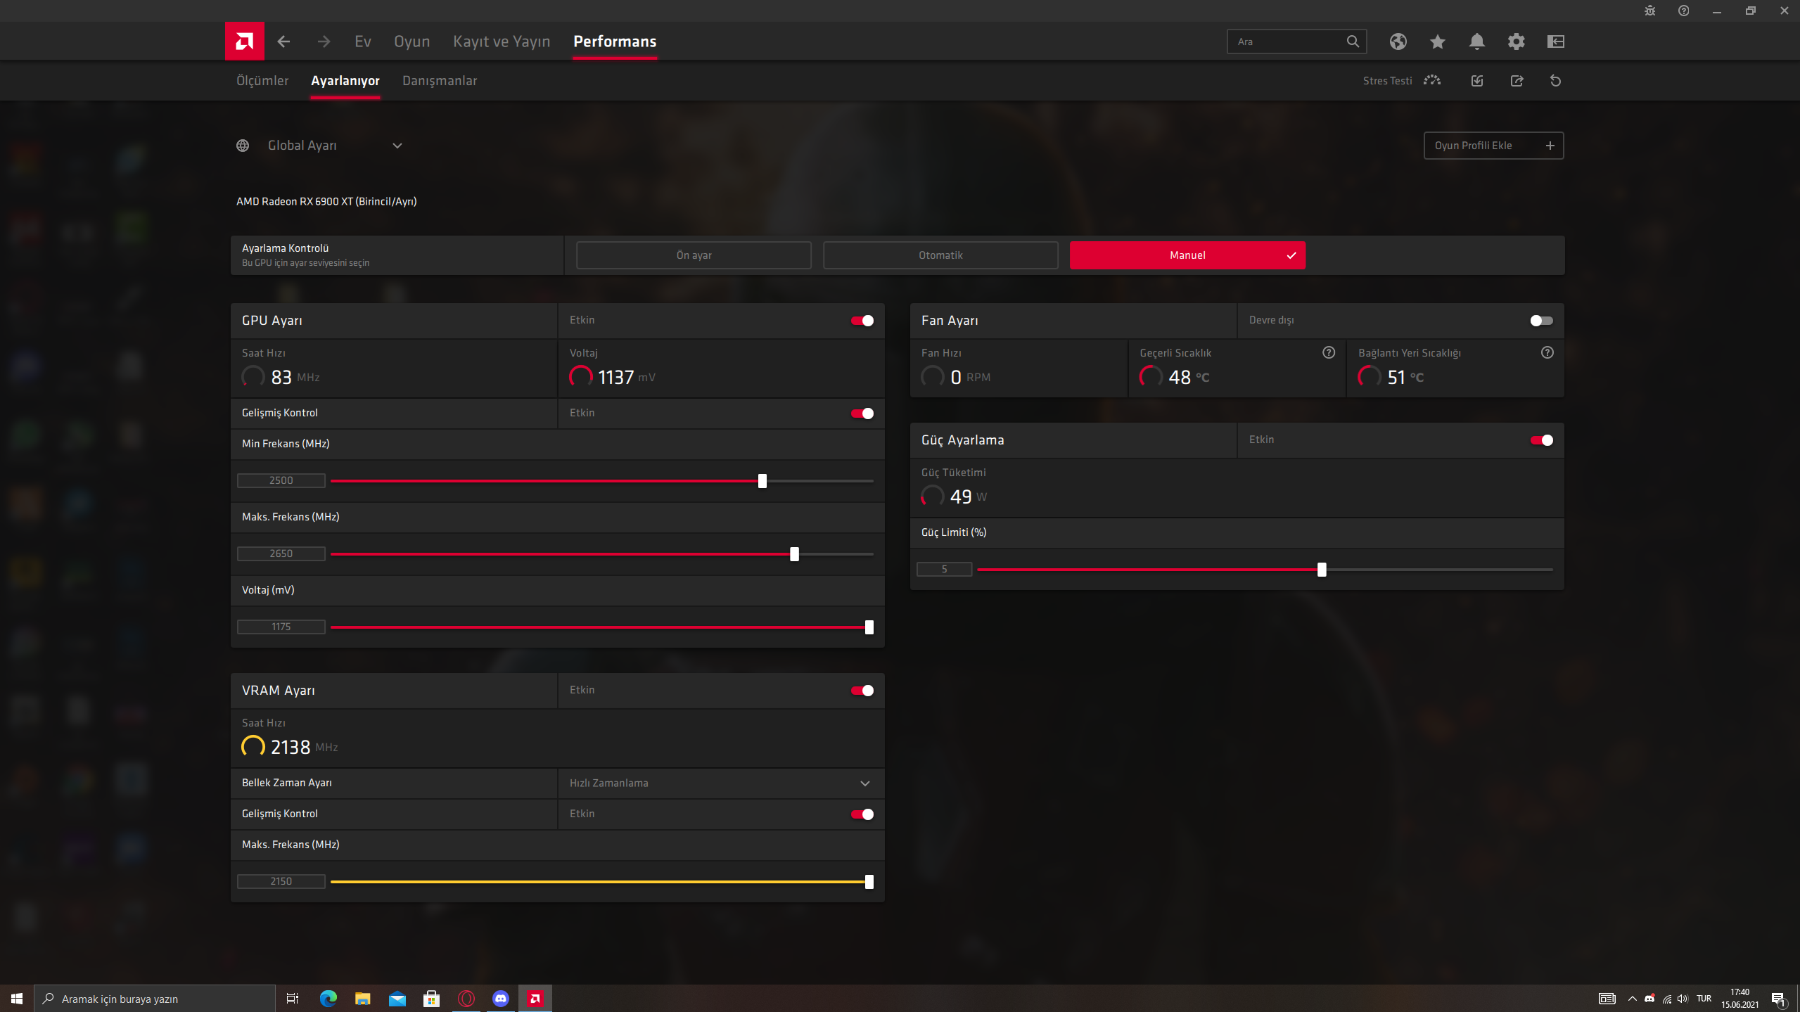Open favorites star icon
Viewport: 1800px width, 1012px height.
click(x=1437, y=41)
